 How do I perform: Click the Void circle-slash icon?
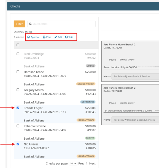point(66,37)
